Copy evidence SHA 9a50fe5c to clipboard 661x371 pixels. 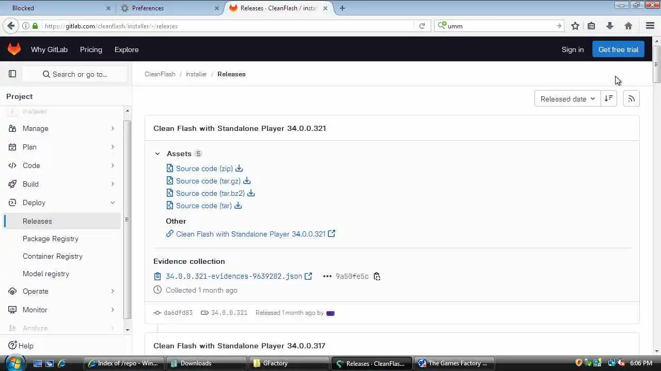click(377, 276)
